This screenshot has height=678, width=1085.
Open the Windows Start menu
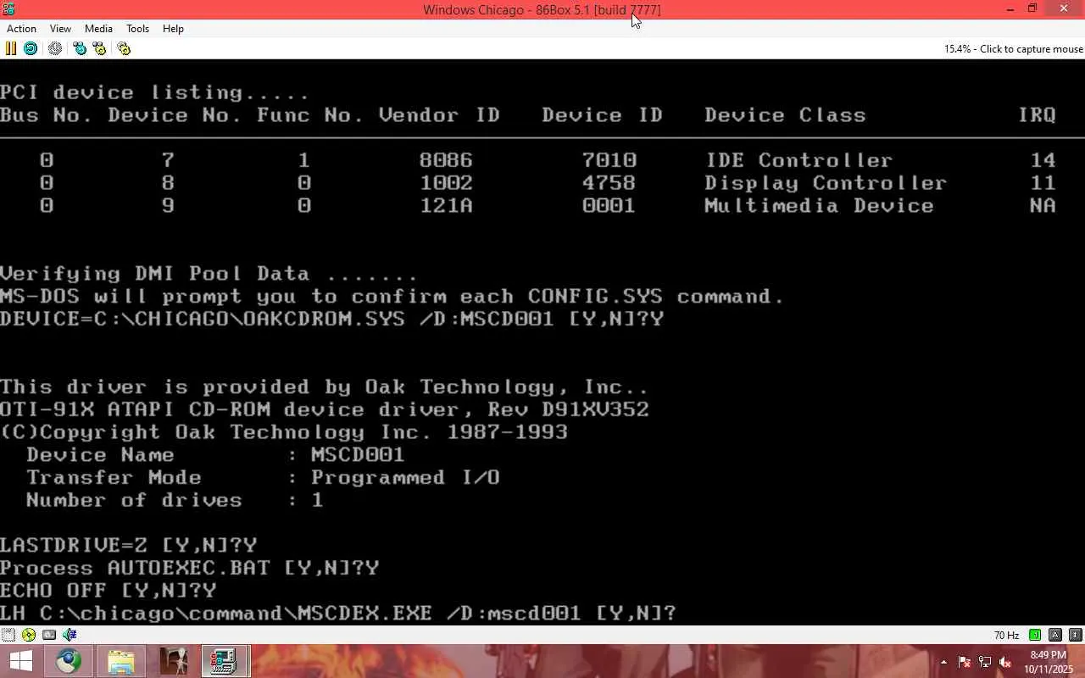(x=20, y=661)
